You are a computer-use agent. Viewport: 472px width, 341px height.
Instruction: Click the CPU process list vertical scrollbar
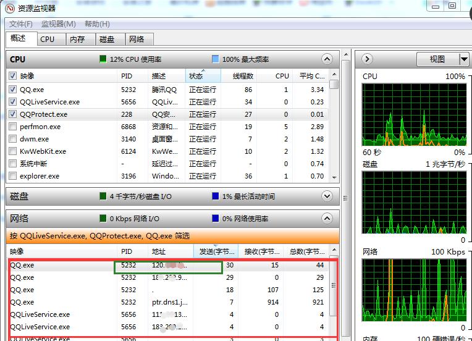click(334, 130)
